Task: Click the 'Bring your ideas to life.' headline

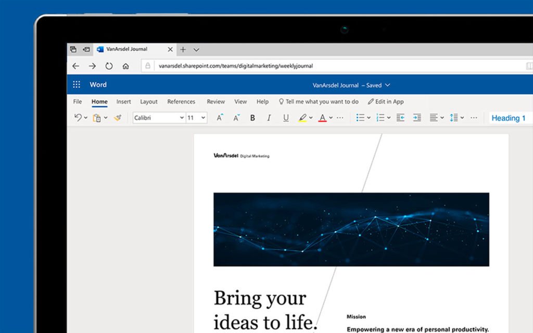Action: [x=265, y=310]
